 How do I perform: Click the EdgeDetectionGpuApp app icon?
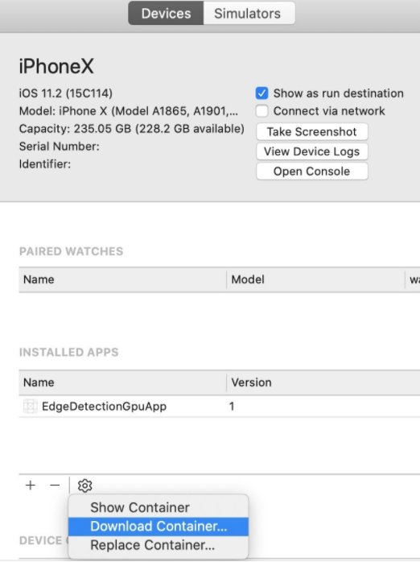30,406
